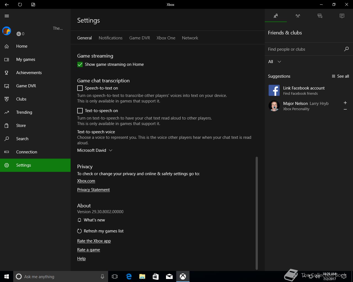Image resolution: width=353 pixels, height=282 pixels.
Task: Switch to Notifications tab
Action: pos(111,38)
